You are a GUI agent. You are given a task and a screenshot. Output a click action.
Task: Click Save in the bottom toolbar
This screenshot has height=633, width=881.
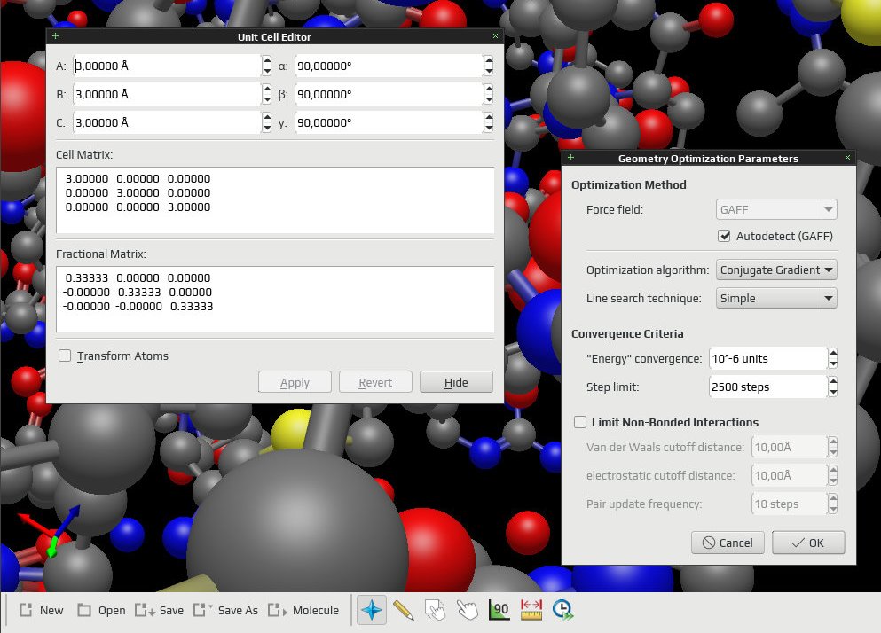pyautogui.click(x=159, y=610)
